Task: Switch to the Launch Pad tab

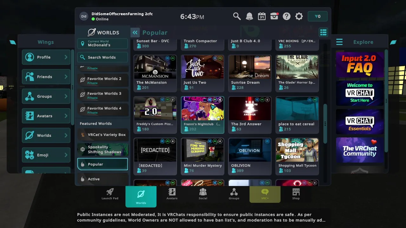Action: point(110,194)
